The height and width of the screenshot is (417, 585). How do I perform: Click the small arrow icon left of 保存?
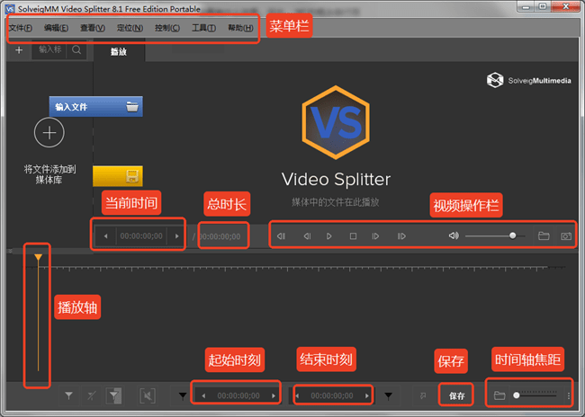[x=423, y=395]
